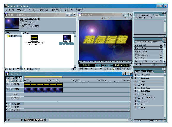Expand the QuickTime transitions folder
The image size is (172, 127).
click(x=136, y=91)
